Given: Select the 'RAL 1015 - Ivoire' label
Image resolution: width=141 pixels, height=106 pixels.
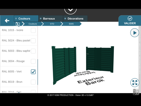Looking at the screenshot, I should (x=13, y=30).
